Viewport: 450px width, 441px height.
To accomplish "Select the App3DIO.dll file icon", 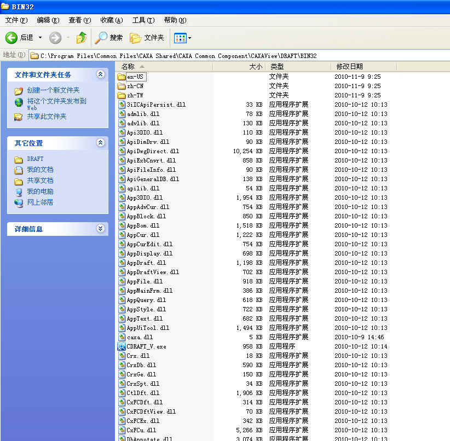I will (122, 198).
